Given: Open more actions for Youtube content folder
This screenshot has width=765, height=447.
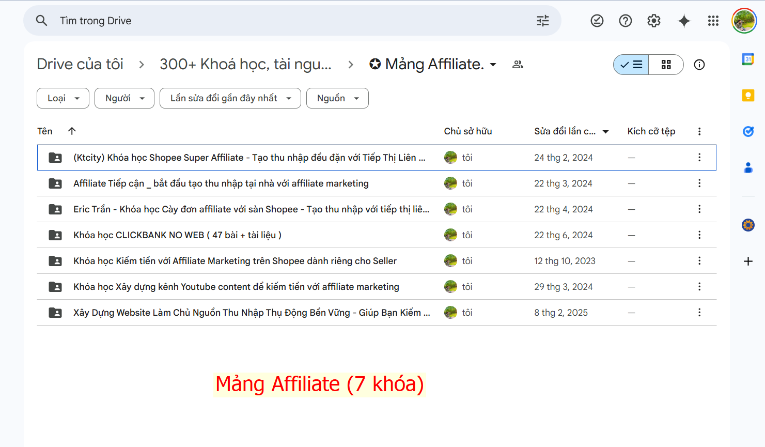Looking at the screenshot, I should pos(699,287).
